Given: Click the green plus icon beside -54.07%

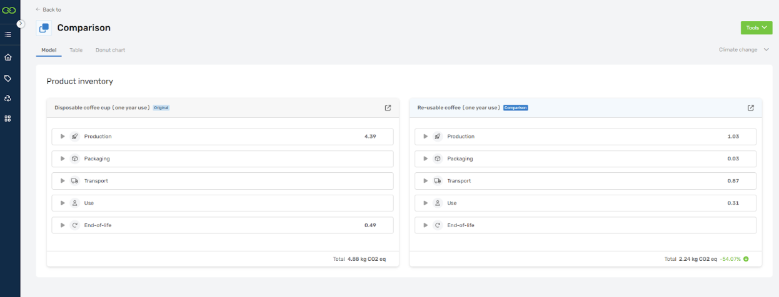Looking at the screenshot, I should click(x=746, y=259).
